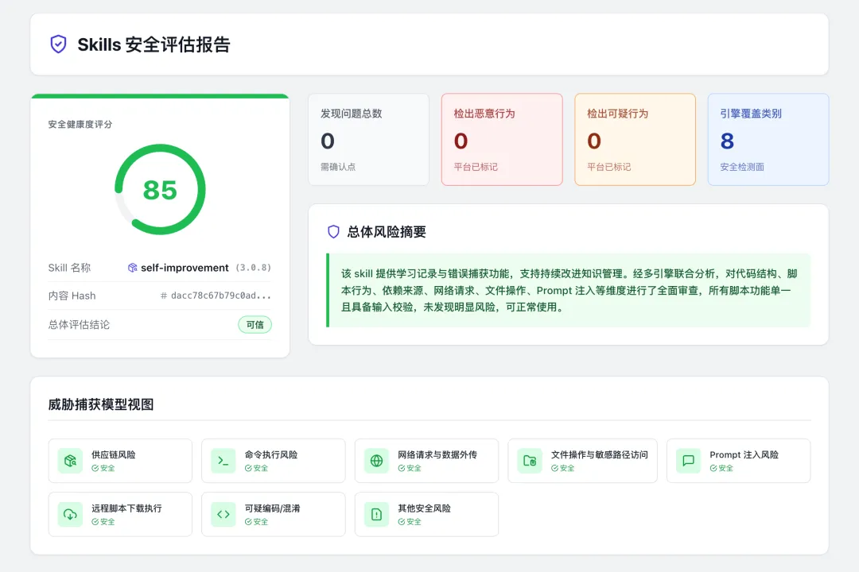Open the 引擎覆盖类别 stat card
This screenshot has height=572, width=859.
click(768, 140)
